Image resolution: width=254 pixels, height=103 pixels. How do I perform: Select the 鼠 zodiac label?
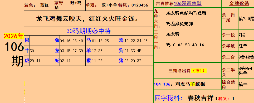coord(27,40)
